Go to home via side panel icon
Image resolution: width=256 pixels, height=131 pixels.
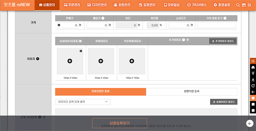(x=253, y=67)
